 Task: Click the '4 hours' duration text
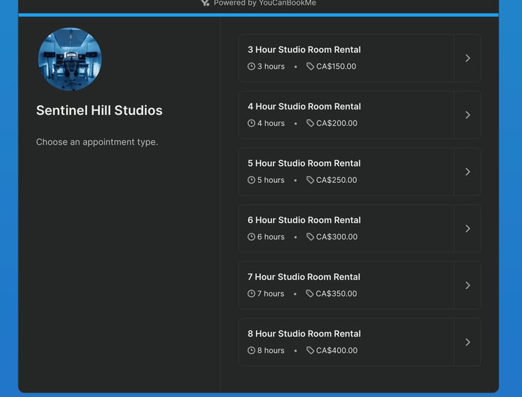point(271,123)
